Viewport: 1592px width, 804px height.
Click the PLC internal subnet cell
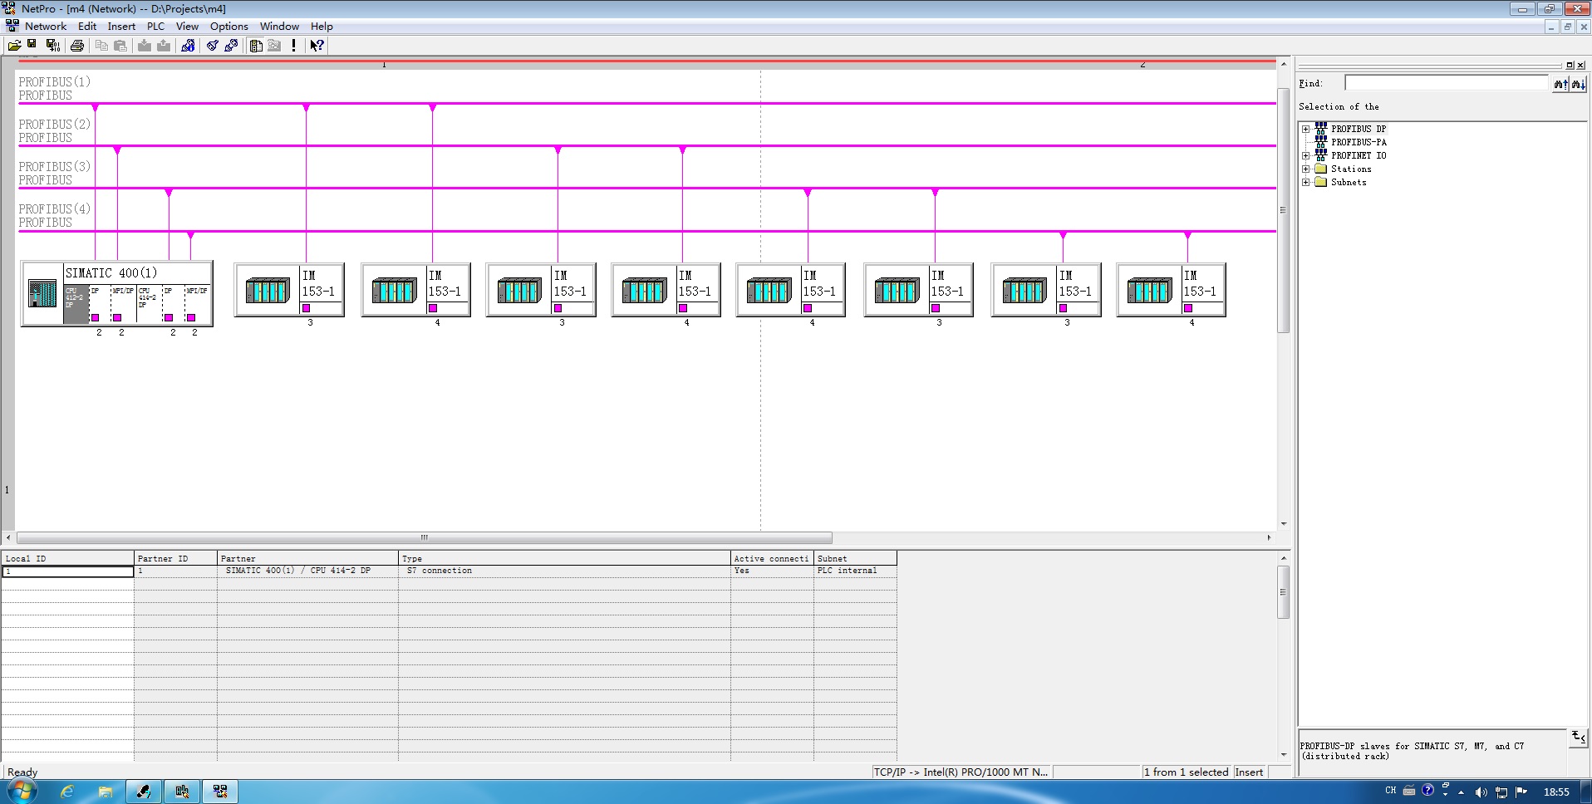[x=855, y=571]
